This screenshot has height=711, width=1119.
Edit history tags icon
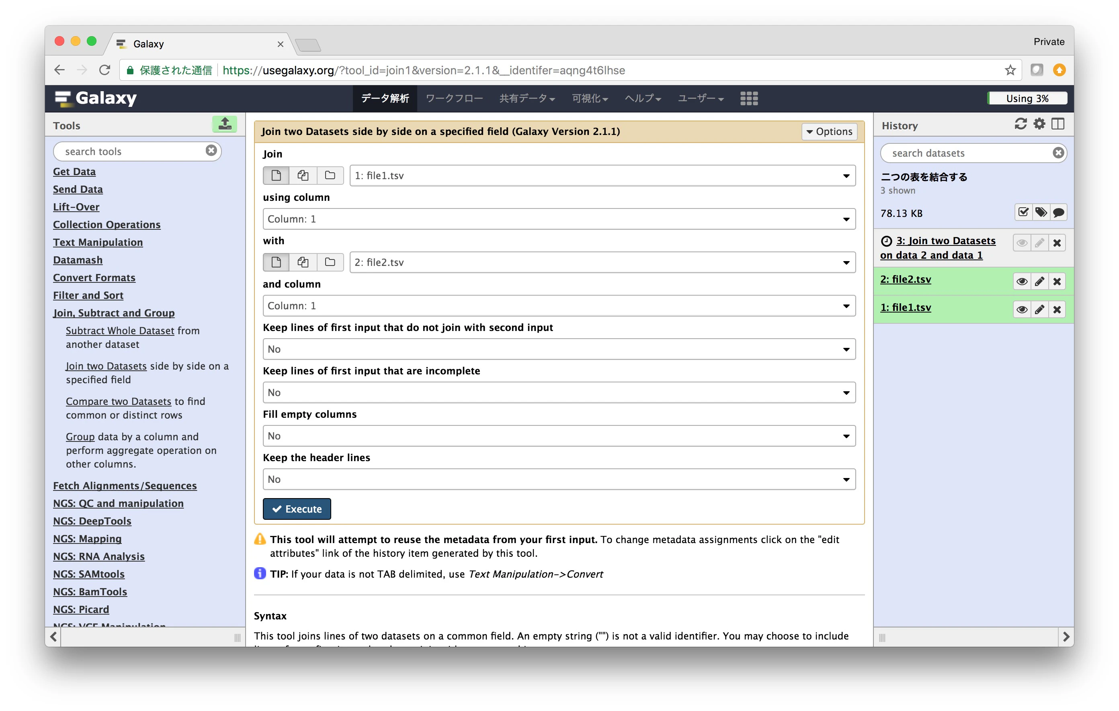click(x=1041, y=212)
